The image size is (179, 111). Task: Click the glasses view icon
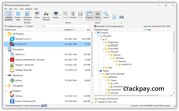(121, 17)
